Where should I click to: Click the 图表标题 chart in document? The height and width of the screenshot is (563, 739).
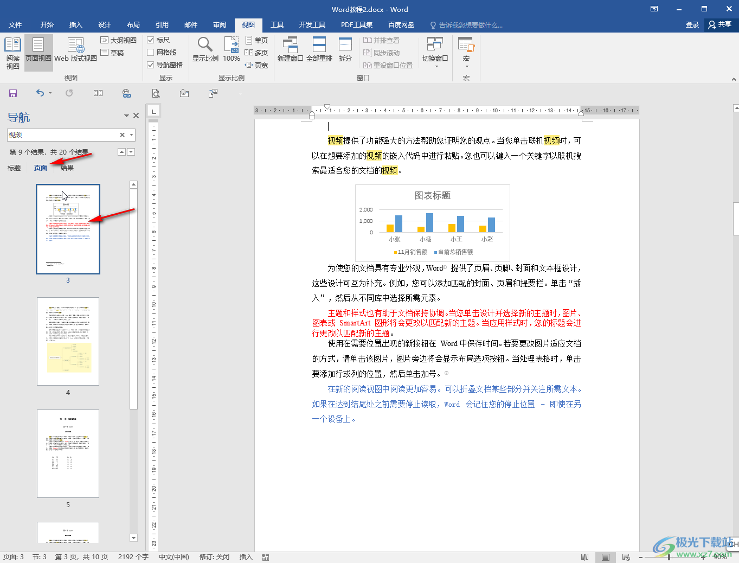click(433, 223)
